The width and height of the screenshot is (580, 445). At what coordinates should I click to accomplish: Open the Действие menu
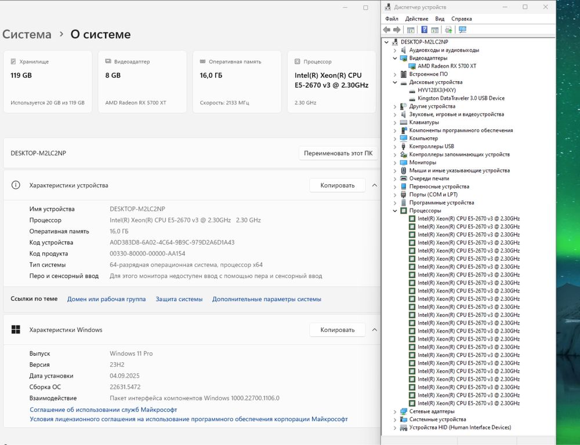(x=416, y=19)
